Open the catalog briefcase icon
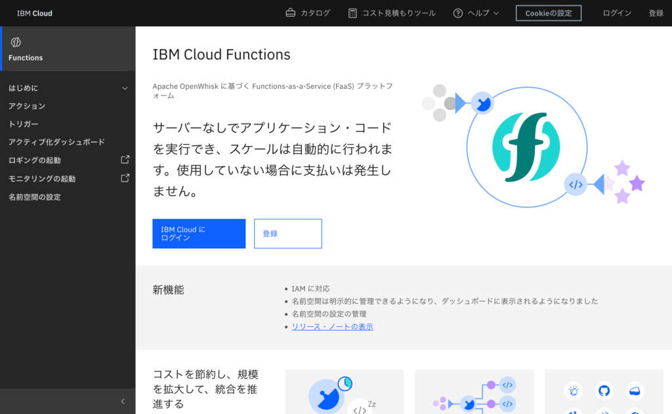 (x=291, y=13)
